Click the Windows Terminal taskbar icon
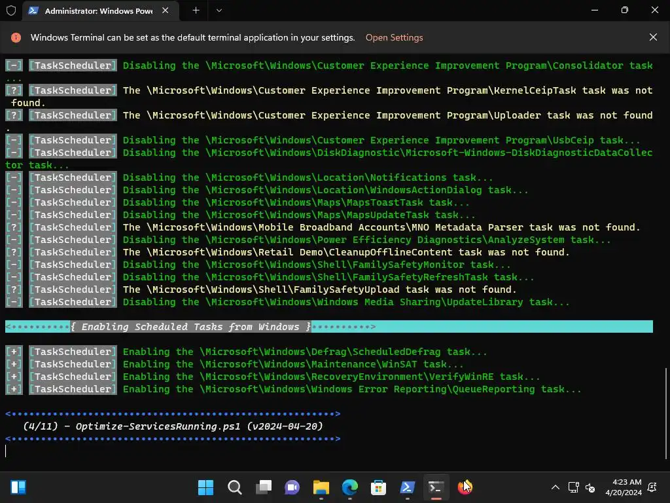The image size is (670, 503). [436, 487]
